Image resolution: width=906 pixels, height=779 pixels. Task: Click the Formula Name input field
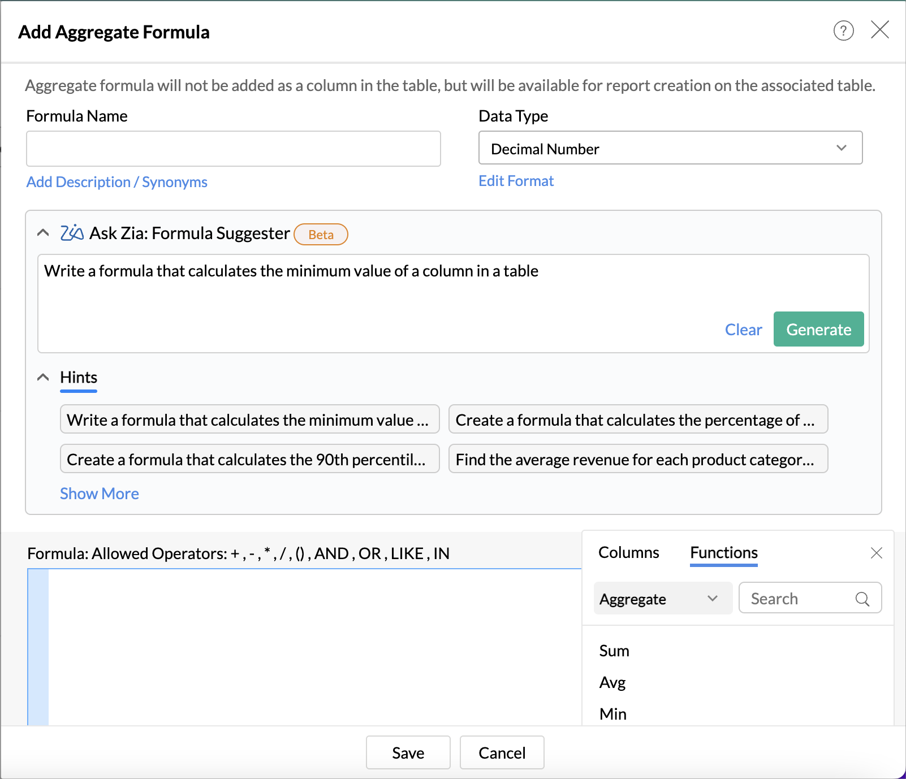(233, 148)
